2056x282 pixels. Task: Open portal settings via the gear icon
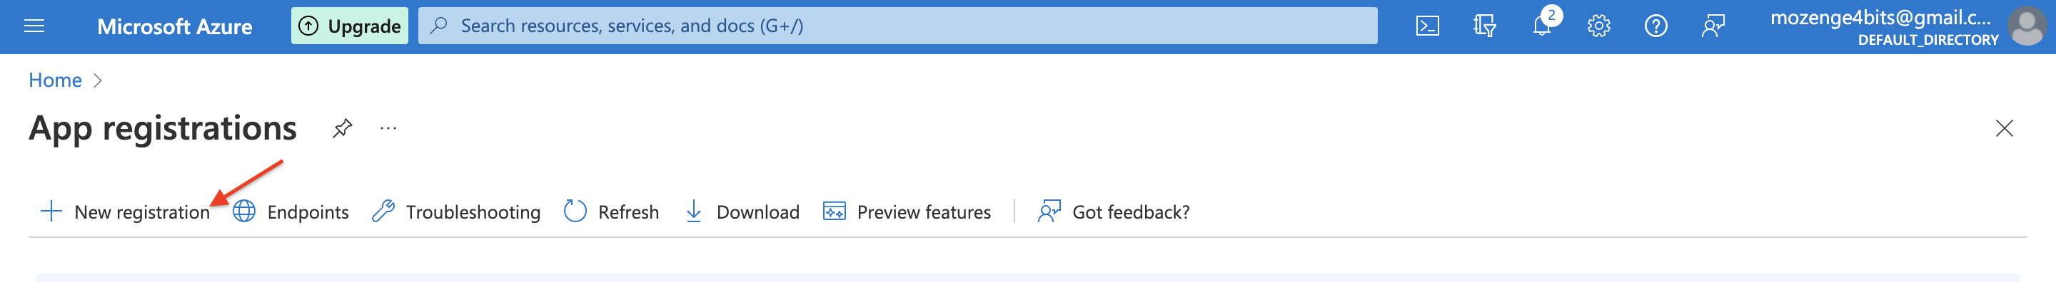(x=1598, y=26)
